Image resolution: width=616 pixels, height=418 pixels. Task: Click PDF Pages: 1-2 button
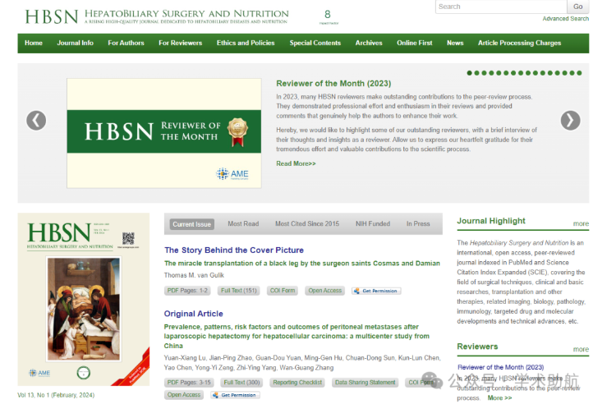click(187, 291)
